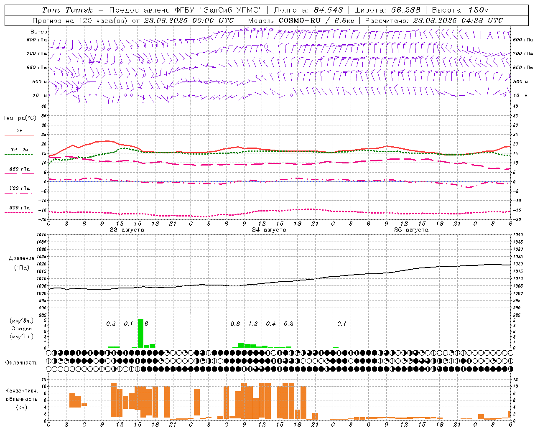Image resolution: width=535 pixels, height=428 pixels.
Task: Click the Прогноз на 120 часа(ов) line
Action: tap(133, 20)
